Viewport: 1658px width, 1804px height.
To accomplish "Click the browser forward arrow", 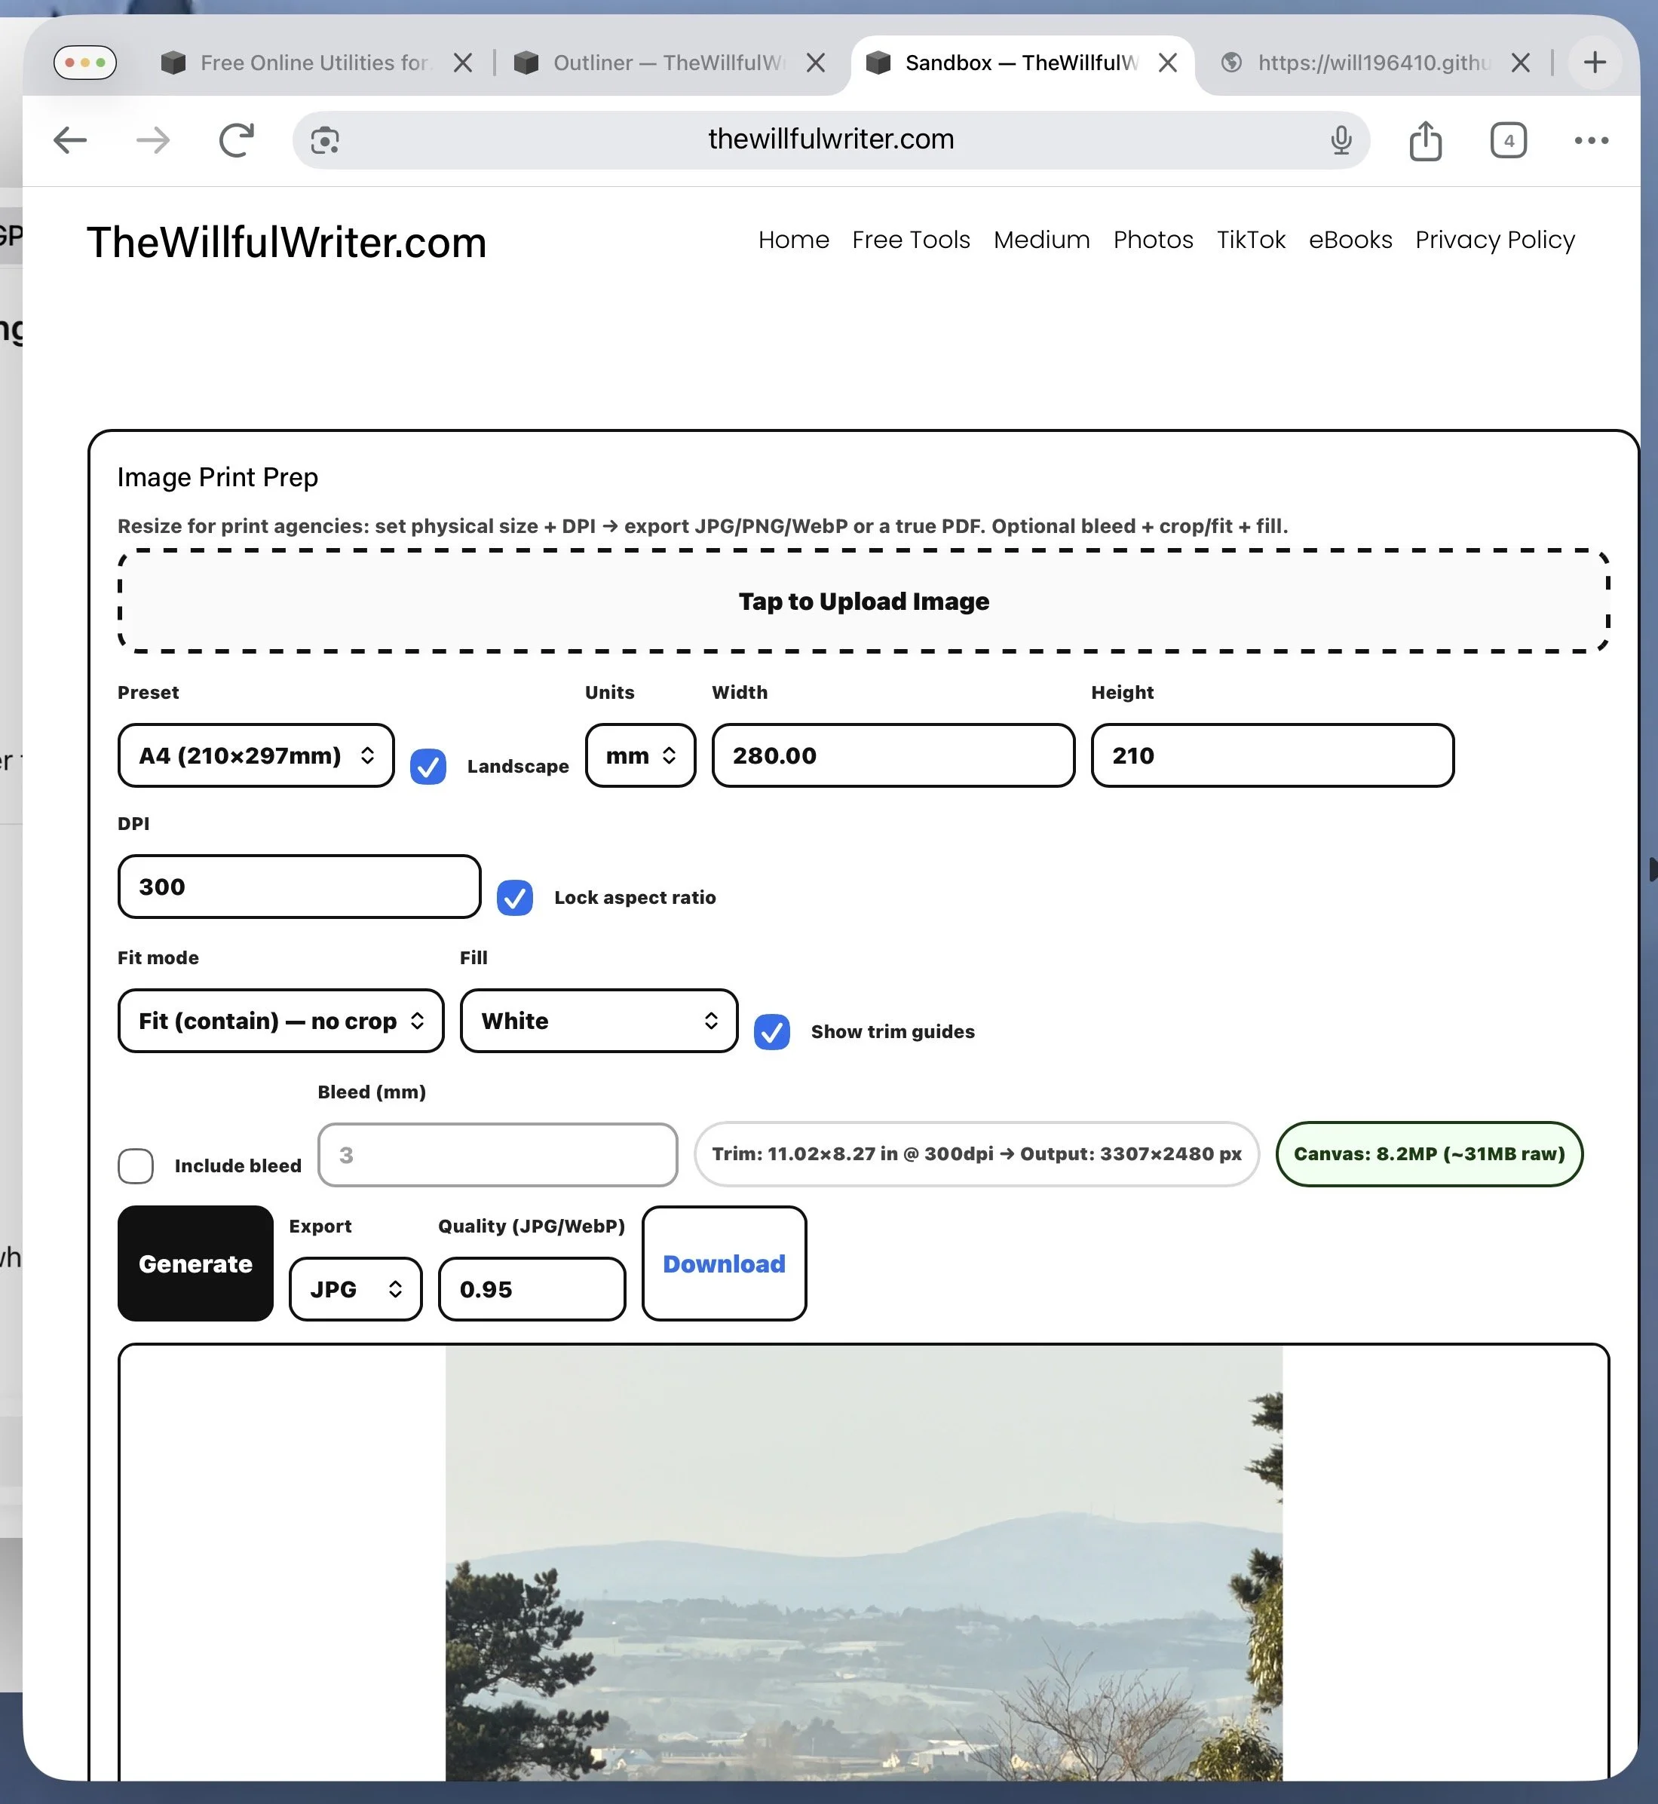I will [152, 140].
